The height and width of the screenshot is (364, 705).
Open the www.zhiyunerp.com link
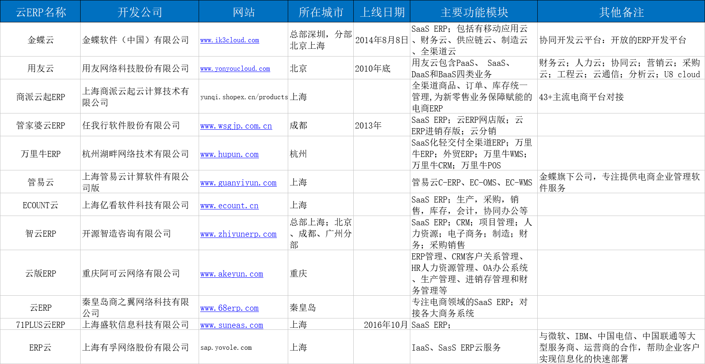[238, 234]
